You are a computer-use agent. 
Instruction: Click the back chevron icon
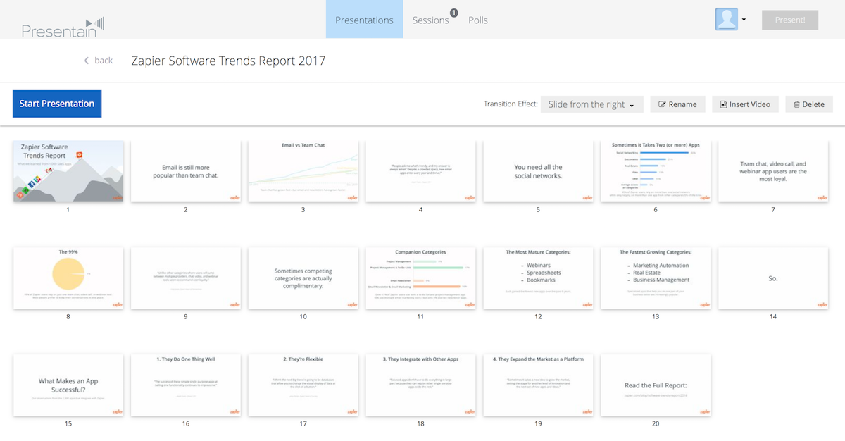click(87, 61)
